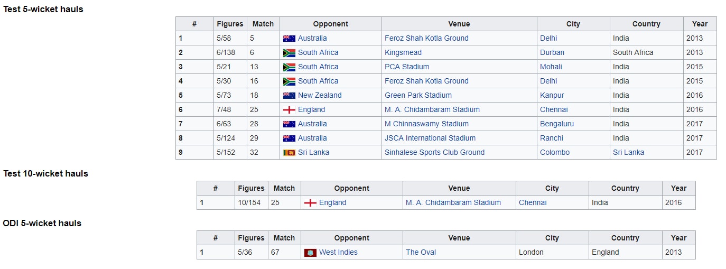726x269 pixels.
Task: Click the Australia flag in JSCA Stadium row
Action: click(x=289, y=138)
